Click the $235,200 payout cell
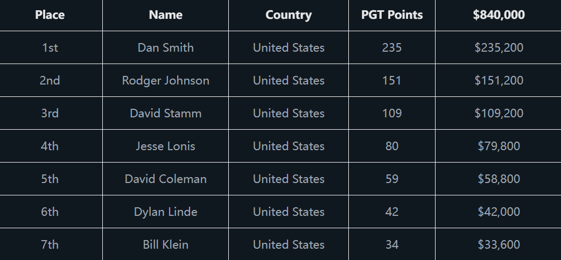 tap(499, 47)
